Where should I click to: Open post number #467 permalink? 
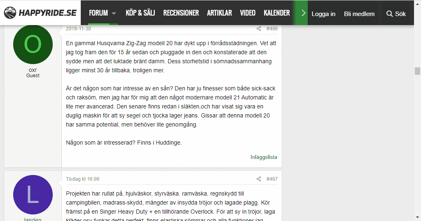point(272,179)
